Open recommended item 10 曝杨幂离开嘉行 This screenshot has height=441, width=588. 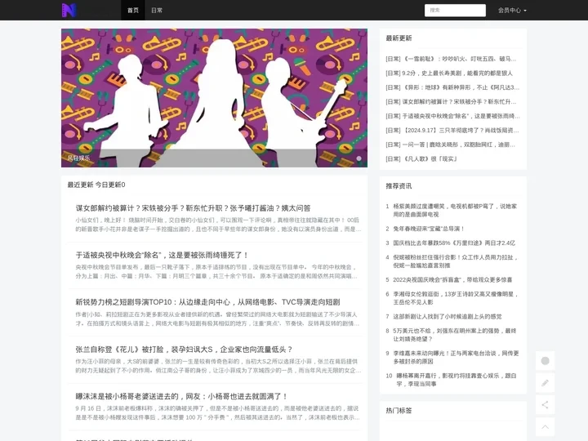coord(457,380)
